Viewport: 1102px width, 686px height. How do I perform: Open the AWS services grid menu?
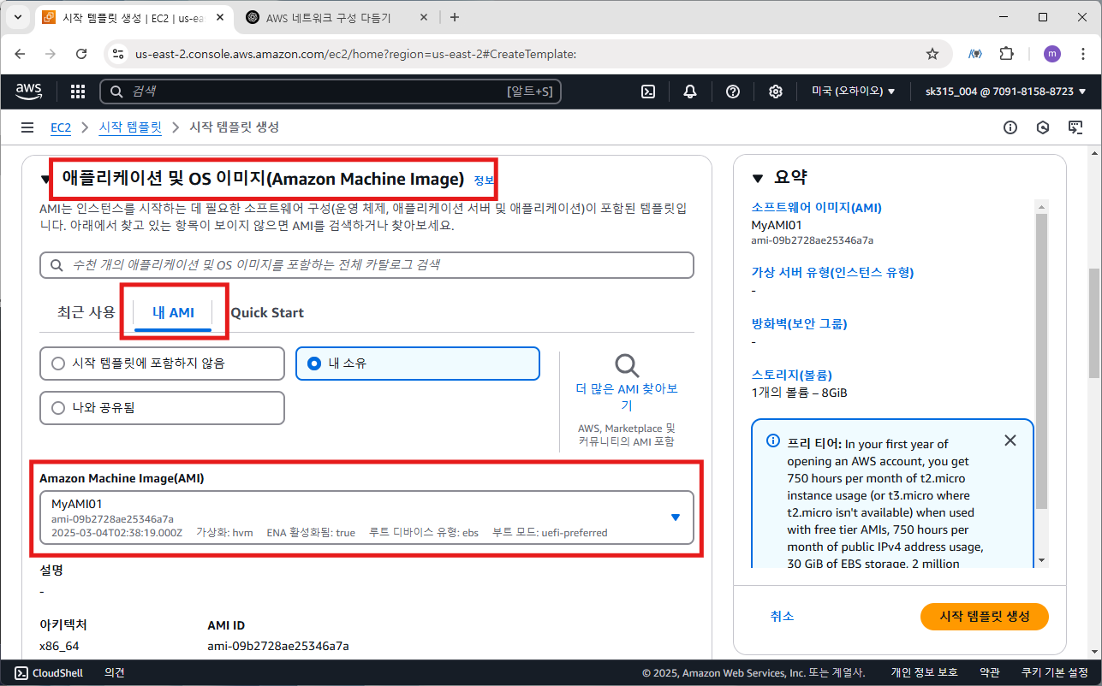click(x=78, y=92)
